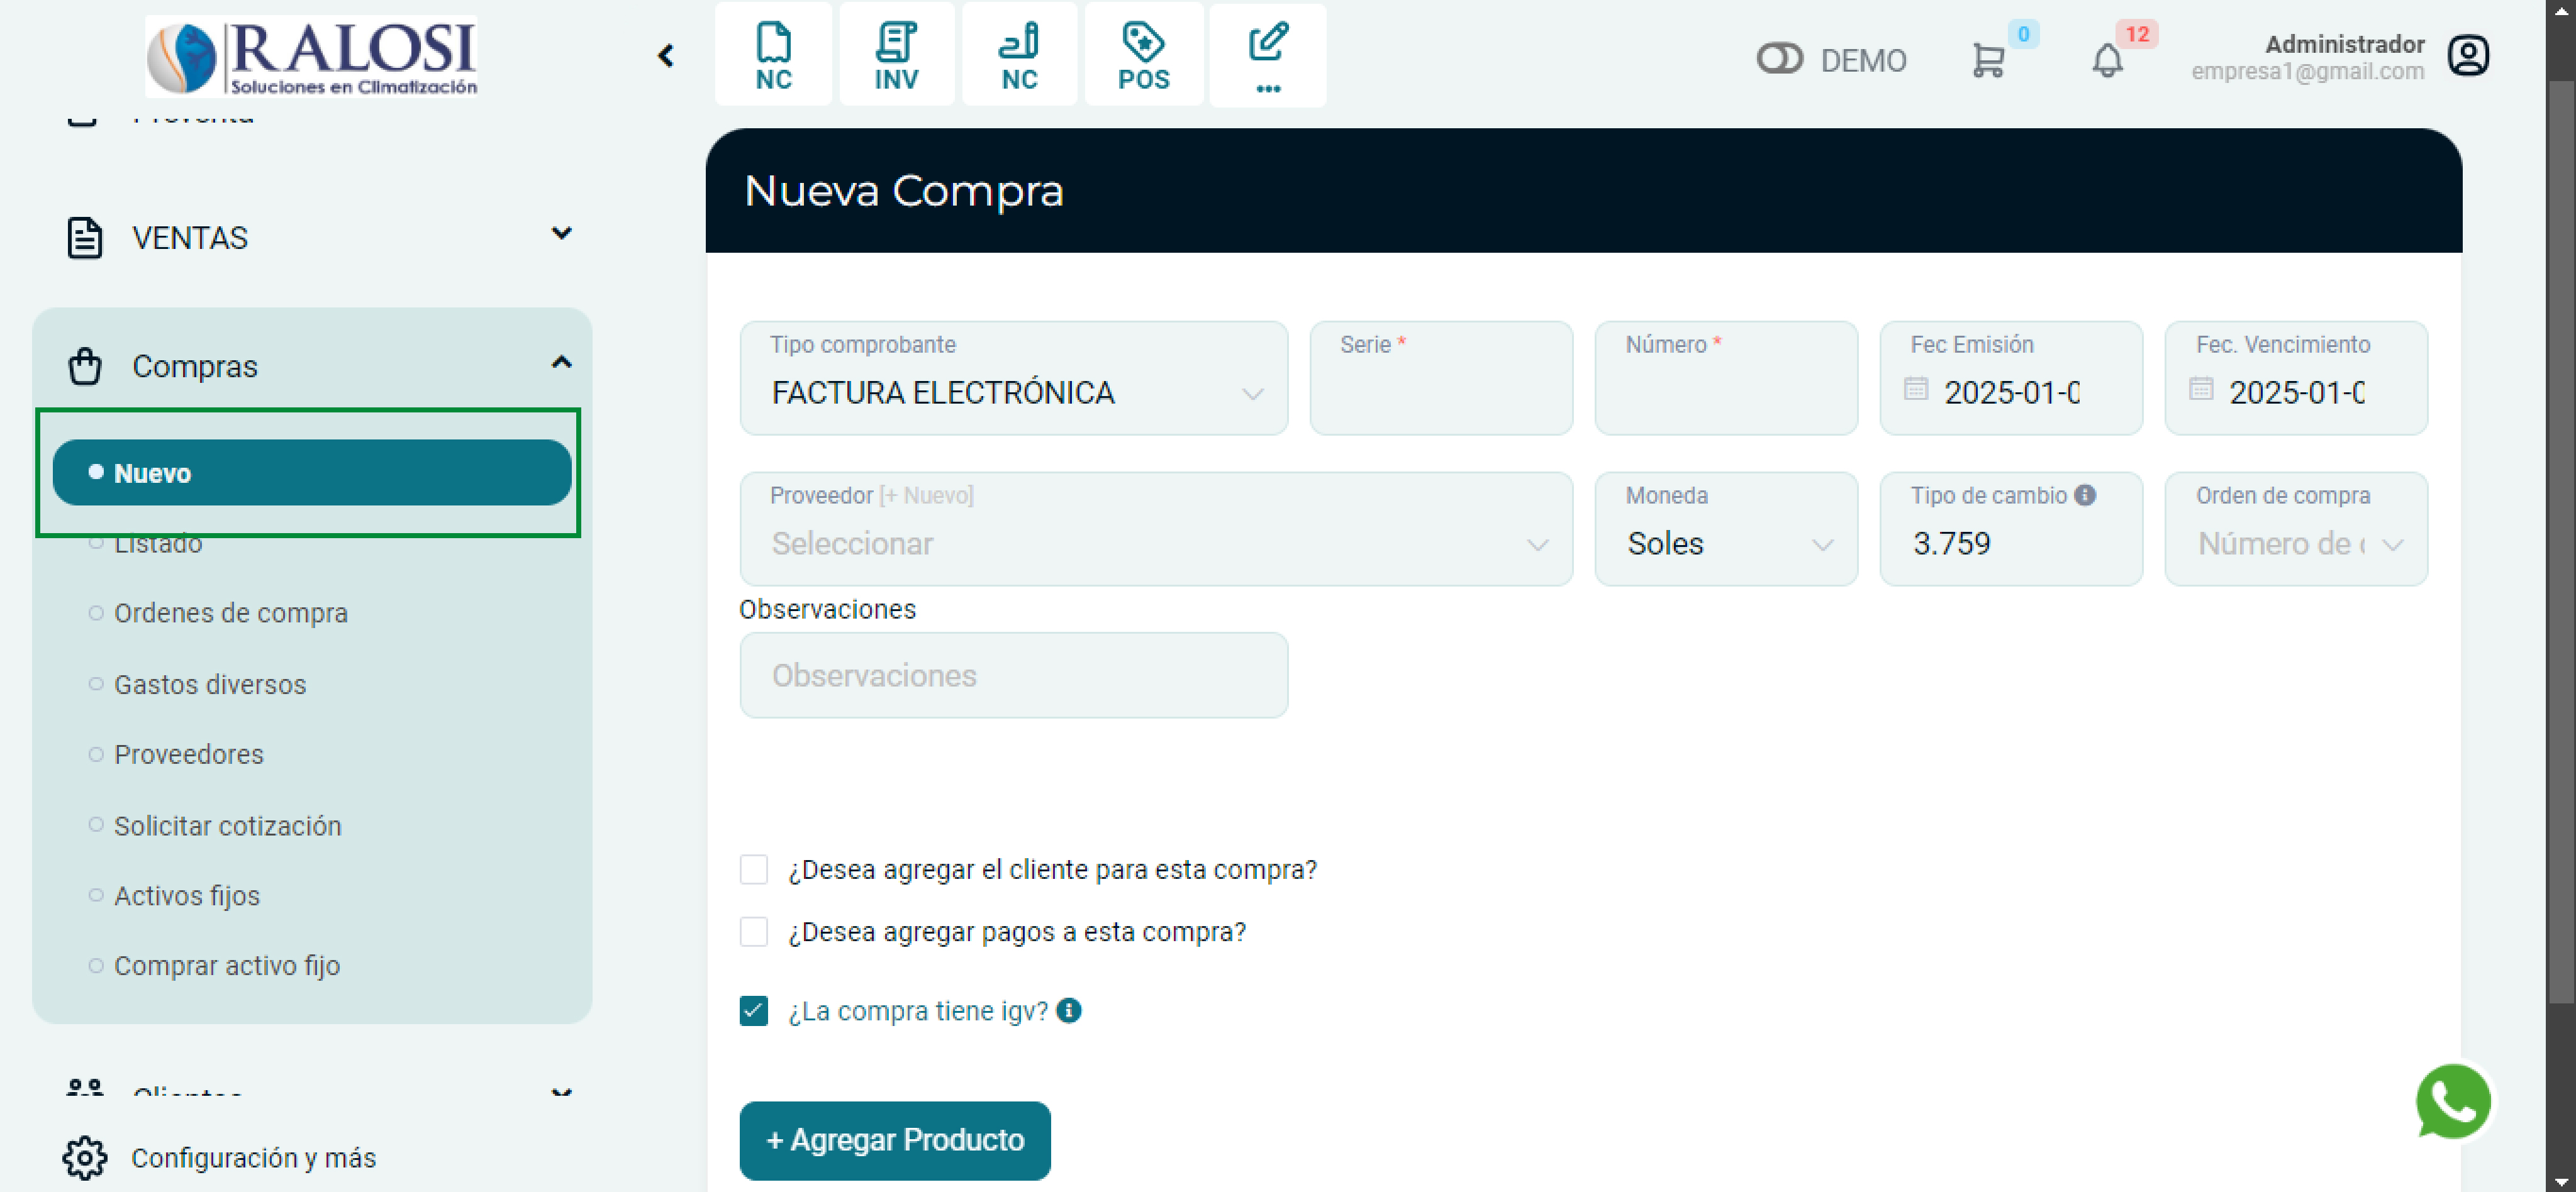
Task: Click the POS tag icon
Action: coord(1143,54)
